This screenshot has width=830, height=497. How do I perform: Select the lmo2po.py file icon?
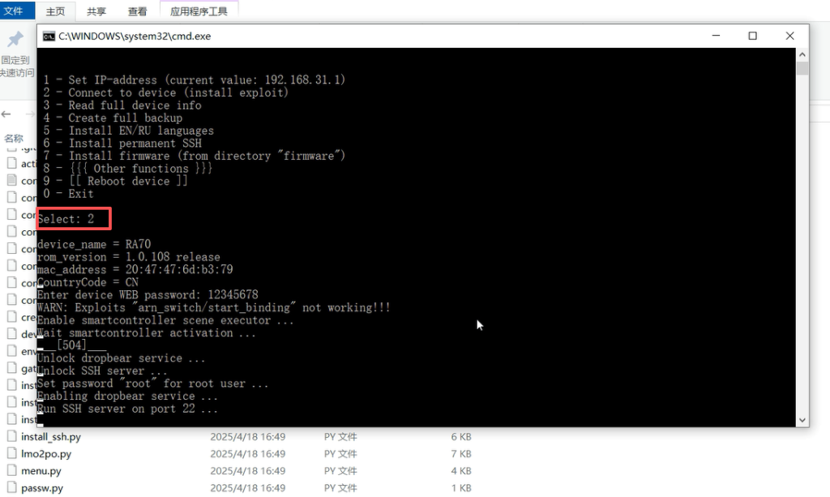12,454
